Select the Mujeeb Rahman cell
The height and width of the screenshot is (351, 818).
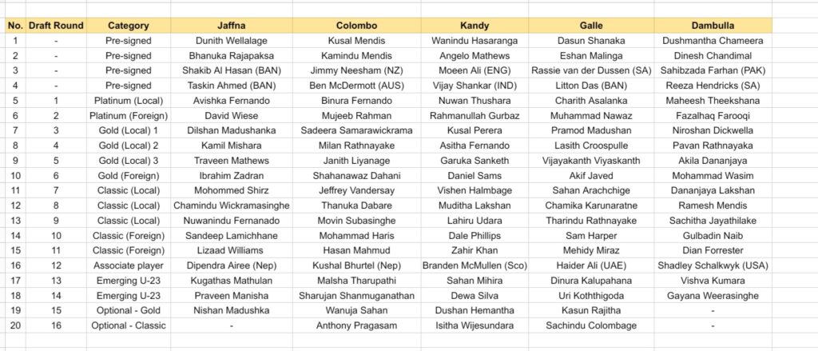coord(357,115)
